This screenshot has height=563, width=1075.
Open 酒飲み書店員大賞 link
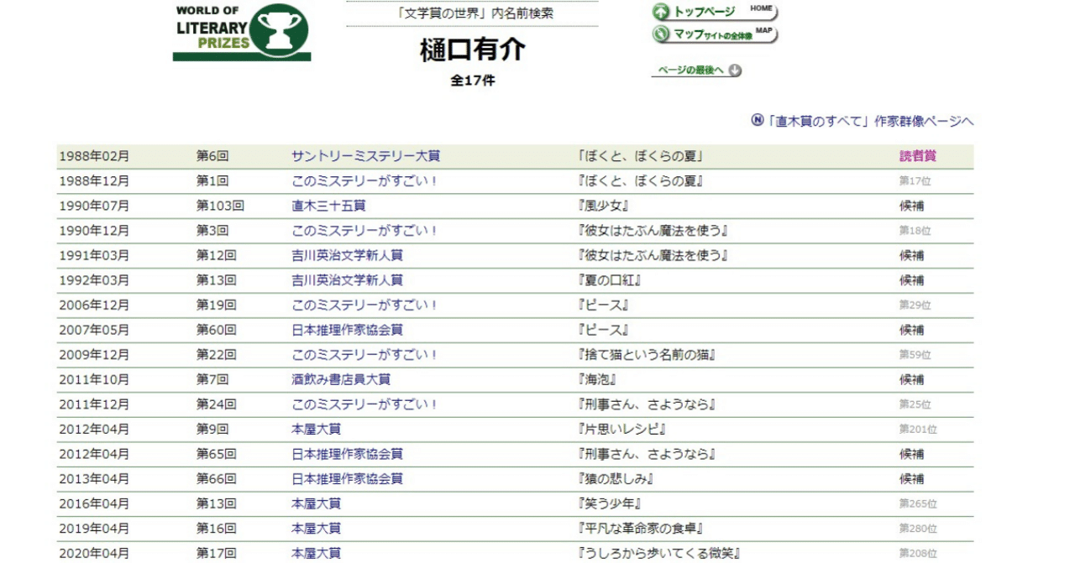pos(341,379)
